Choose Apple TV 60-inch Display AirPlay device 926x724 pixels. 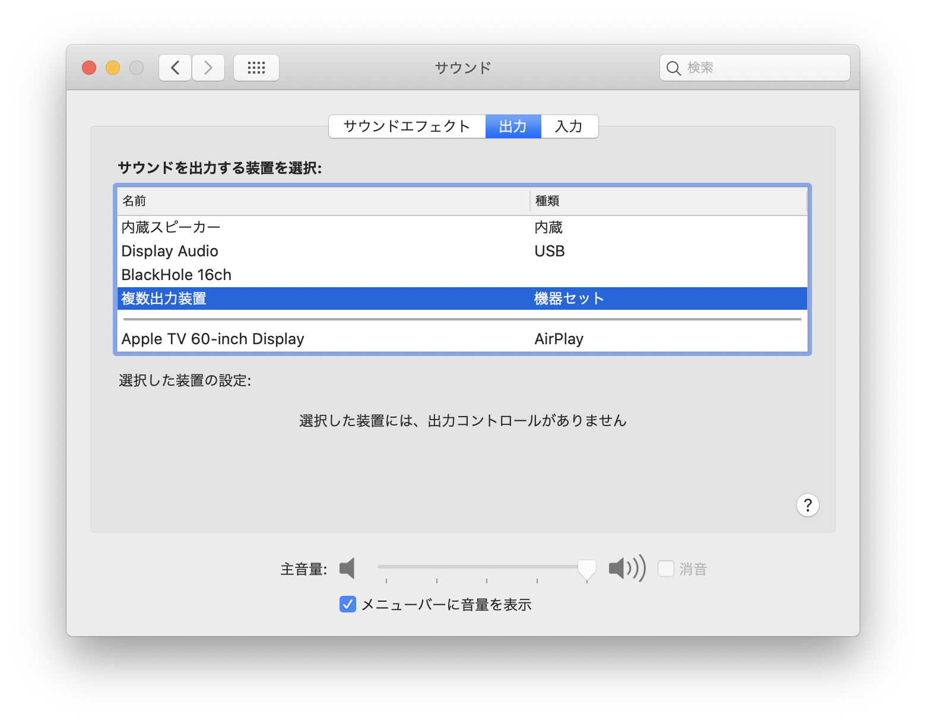tap(462, 339)
